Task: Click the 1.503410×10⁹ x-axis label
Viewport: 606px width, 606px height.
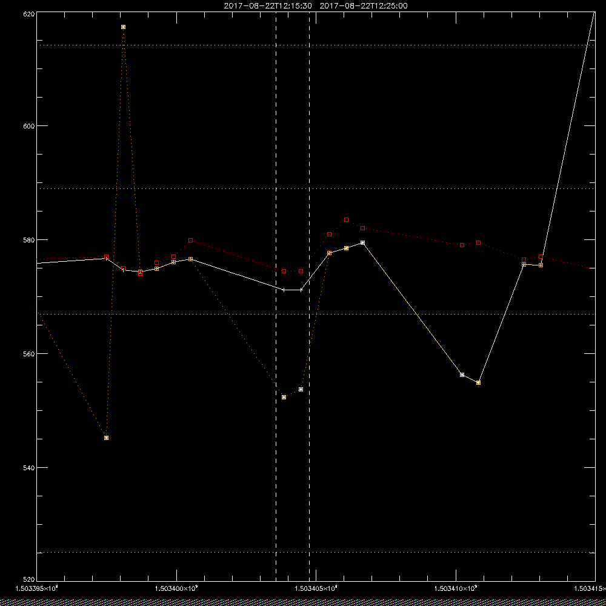Action: click(456, 588)
